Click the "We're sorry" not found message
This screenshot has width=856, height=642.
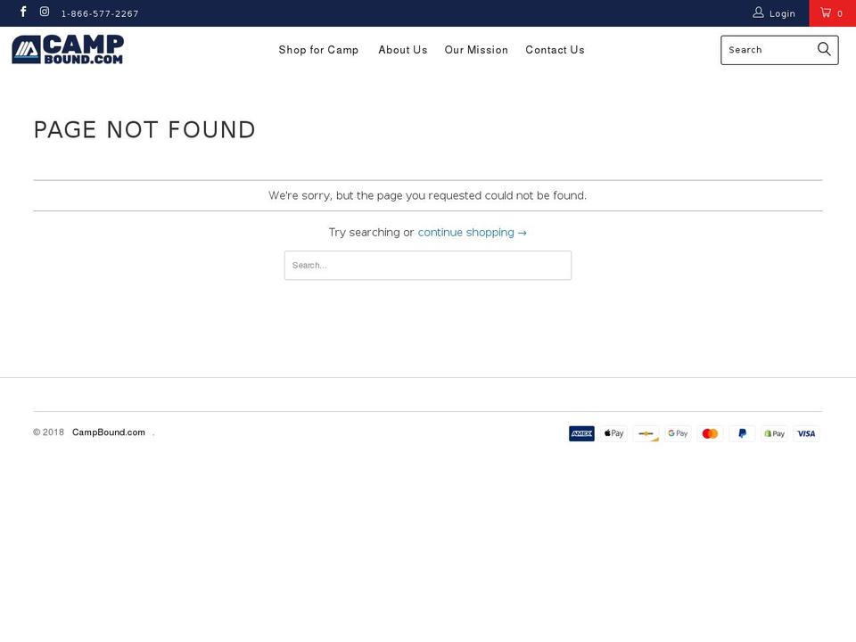tap(427, 195)
